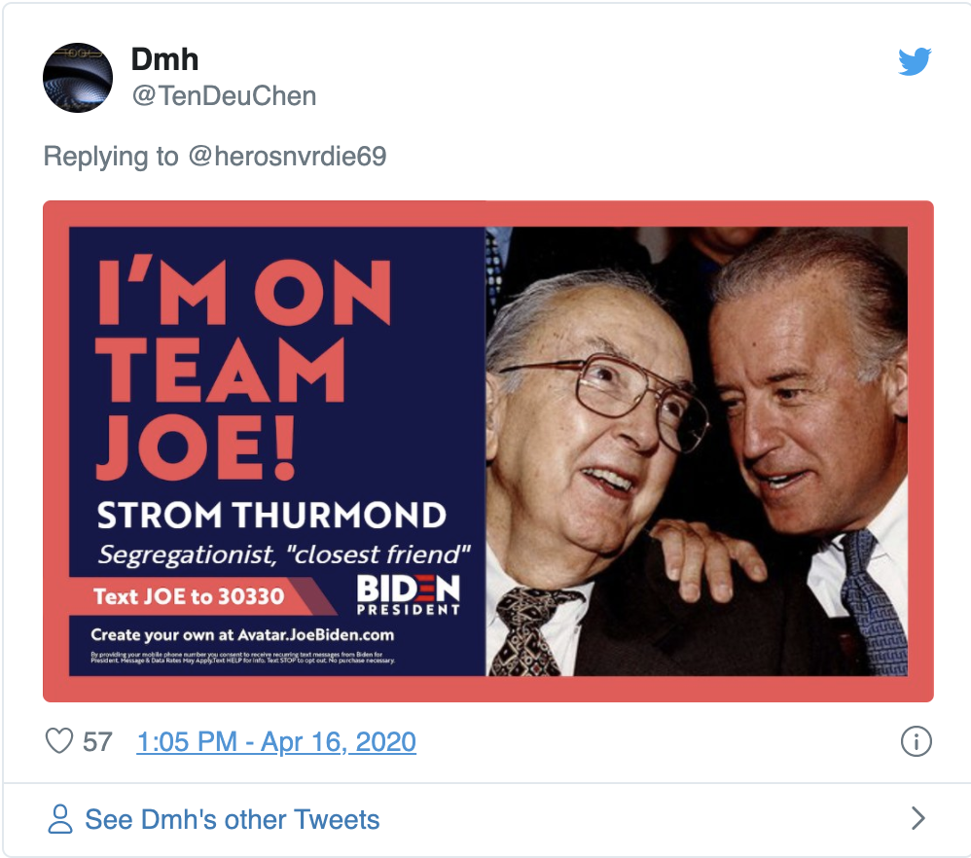Click the "I'M ON TEAM JOE!" headline
971x858 pixels.
(243, 370)
